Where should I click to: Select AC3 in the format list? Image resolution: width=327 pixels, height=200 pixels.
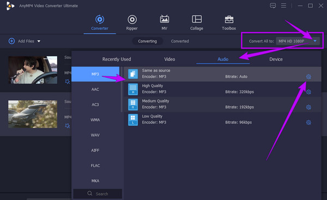pyautogui.click(x=95, y=105)
